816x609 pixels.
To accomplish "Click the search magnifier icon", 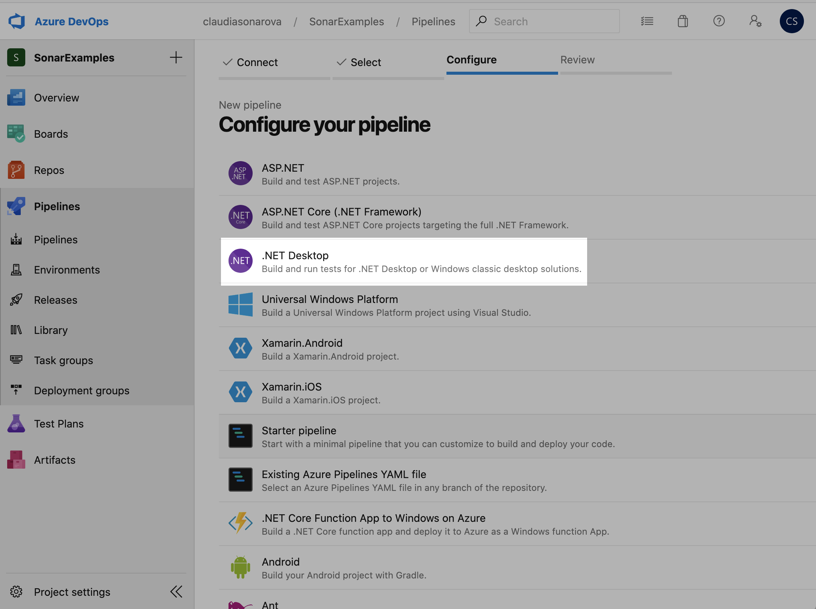I will pyautogui.click(x=481, y=21).
